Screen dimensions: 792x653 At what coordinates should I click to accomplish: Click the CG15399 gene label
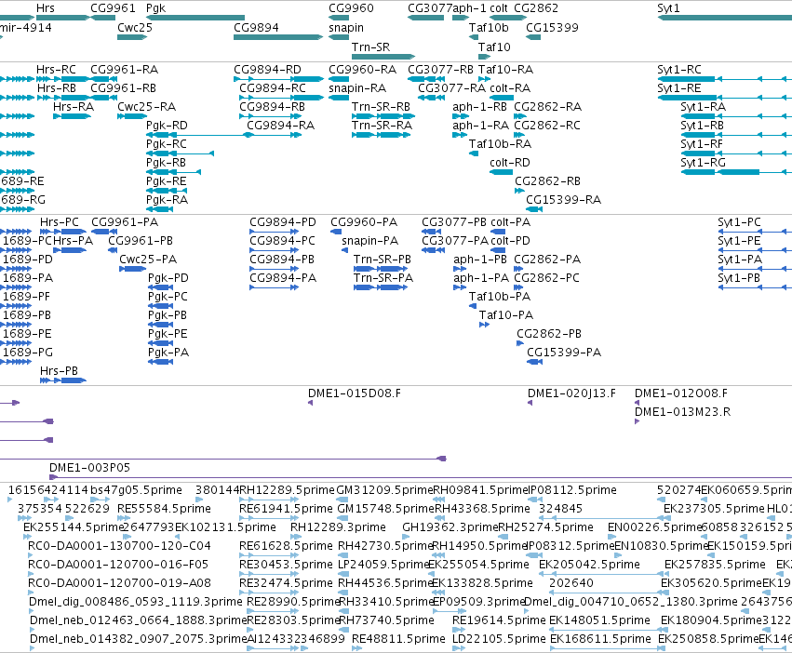pyautogui.click(x=552, y=27)
